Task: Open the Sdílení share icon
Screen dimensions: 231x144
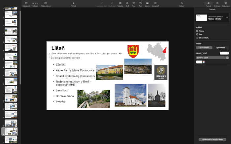Action: [181, 3]
